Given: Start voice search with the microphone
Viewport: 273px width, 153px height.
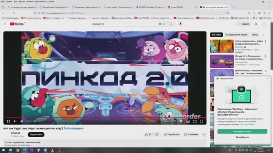Looking at the screenshot, I should [180, 24].
